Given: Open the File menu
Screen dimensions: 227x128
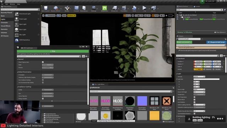Looking at the screenshot, I should [2, 4].
